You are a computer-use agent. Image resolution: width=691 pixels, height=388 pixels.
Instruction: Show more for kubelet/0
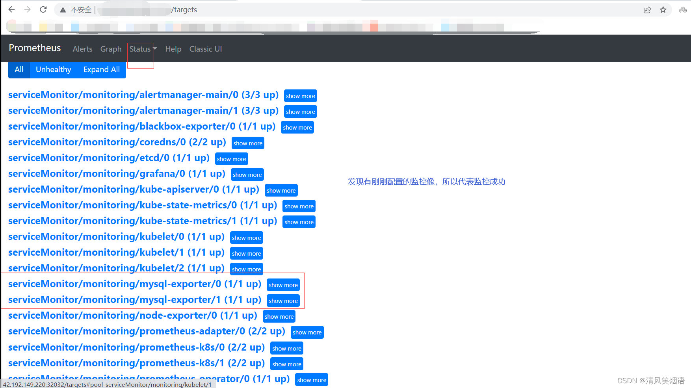click(x=247, y=238)
